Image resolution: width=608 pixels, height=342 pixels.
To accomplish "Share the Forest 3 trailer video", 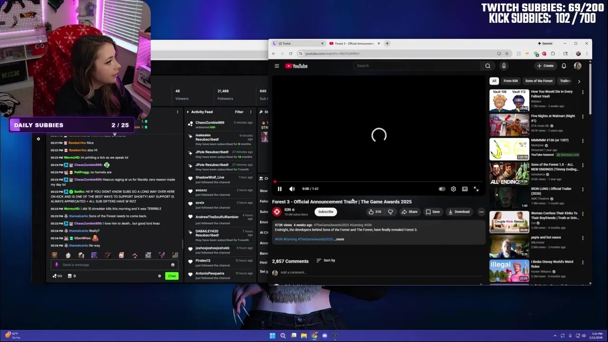I will (409, 212).
